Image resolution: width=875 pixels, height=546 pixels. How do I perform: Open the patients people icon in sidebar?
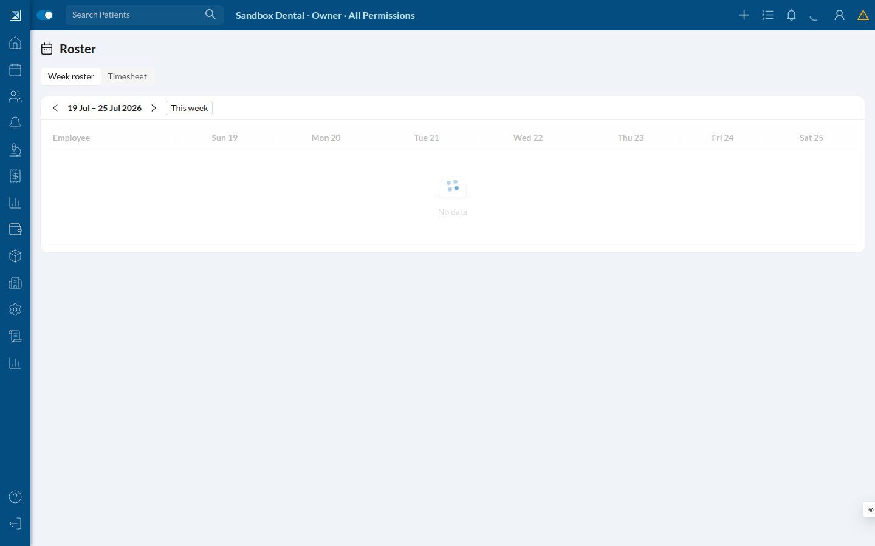click(x=15, y=96)
